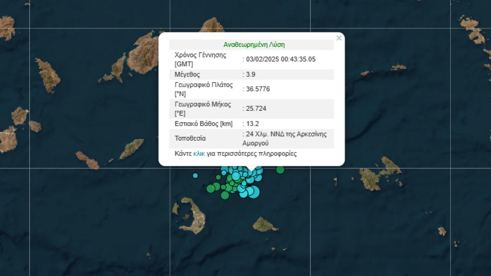The image size is (491, 276).
Task: Click Naxos island on the map
Action: pos(143,53)
